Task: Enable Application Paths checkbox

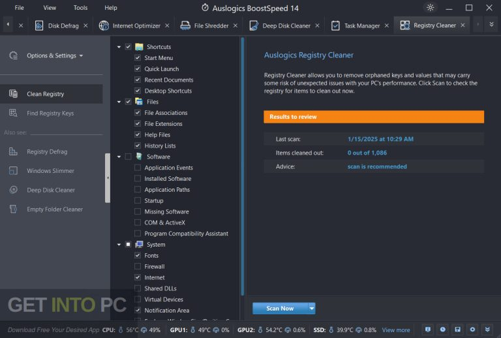Action: (138, 190)
